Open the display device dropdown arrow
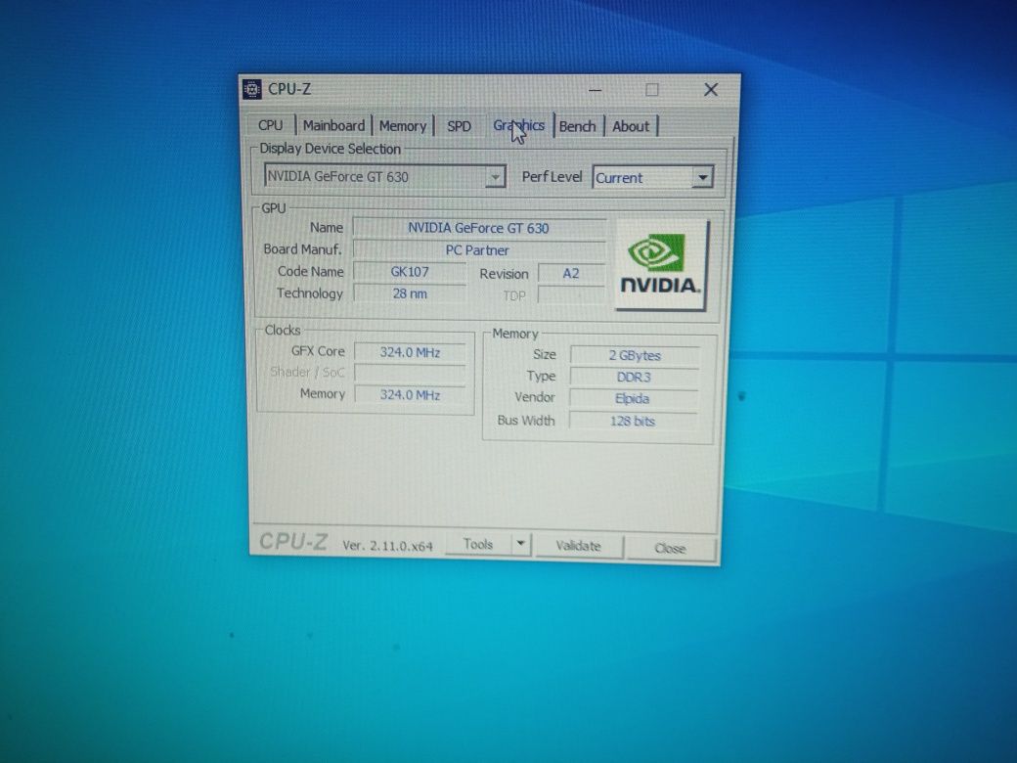Screen dimensions: 1017x763 point(495,176)
